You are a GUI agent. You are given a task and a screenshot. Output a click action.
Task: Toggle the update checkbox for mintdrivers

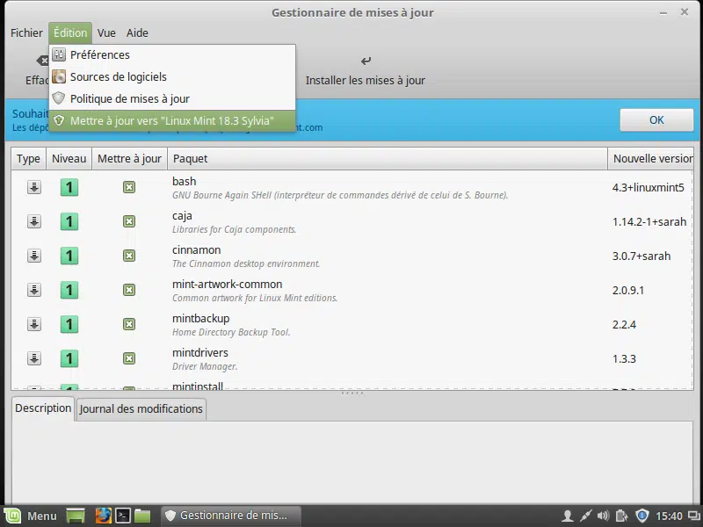tap(129, 358)
